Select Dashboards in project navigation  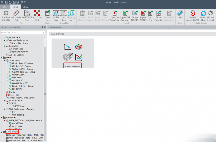coord(12,132)
